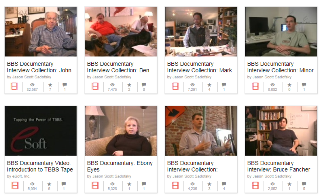Open BBS Documentary Video: Introduction to TBBS Tape
This screenshot has height=196, width=322.
[x=40, y=166]
